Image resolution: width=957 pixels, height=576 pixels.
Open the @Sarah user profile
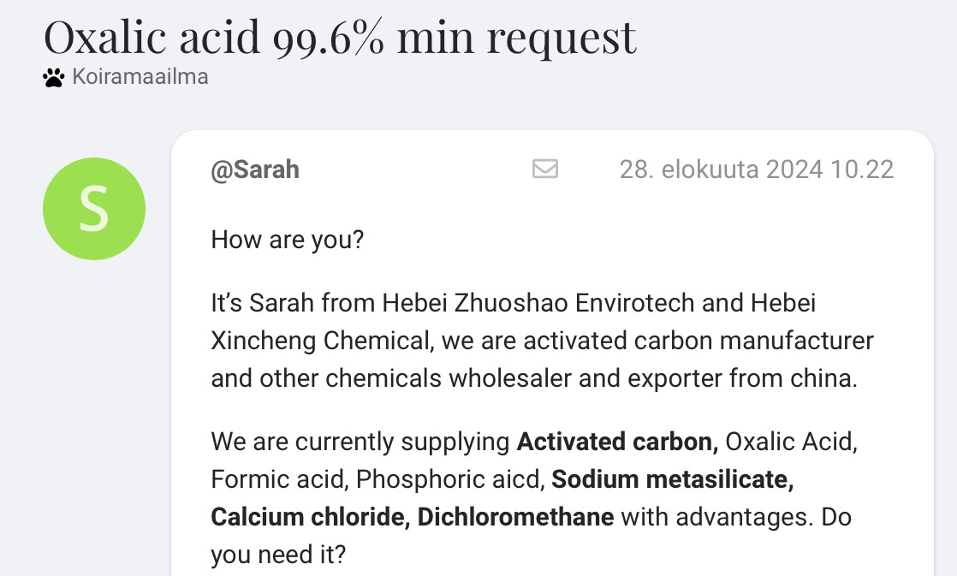click(255, 169)
